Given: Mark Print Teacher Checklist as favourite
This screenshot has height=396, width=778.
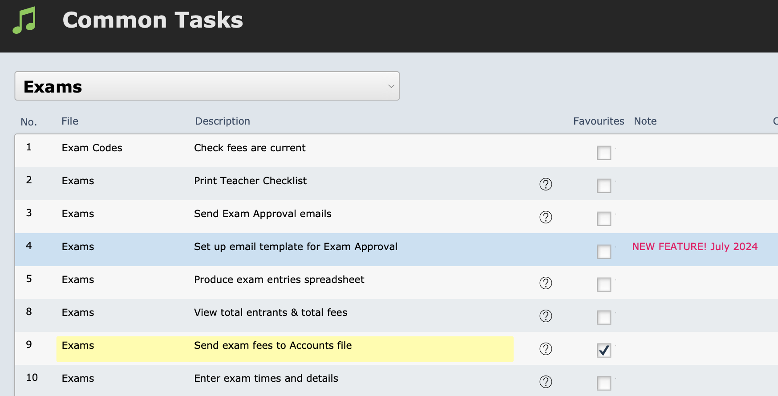Looking at the screenshot, I should (604, 186).
